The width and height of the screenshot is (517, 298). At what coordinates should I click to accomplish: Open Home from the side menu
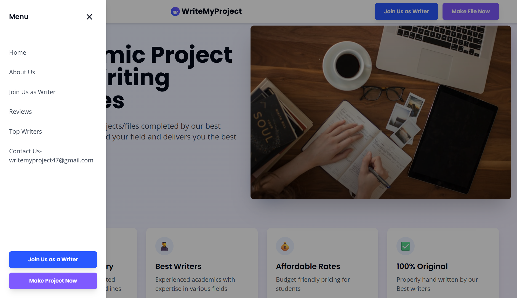(x=18, y=52)
